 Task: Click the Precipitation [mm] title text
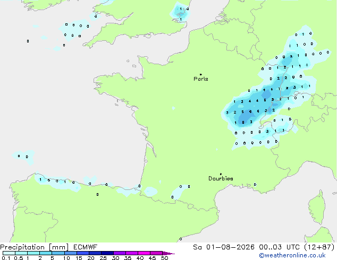(x=35, y=247)
